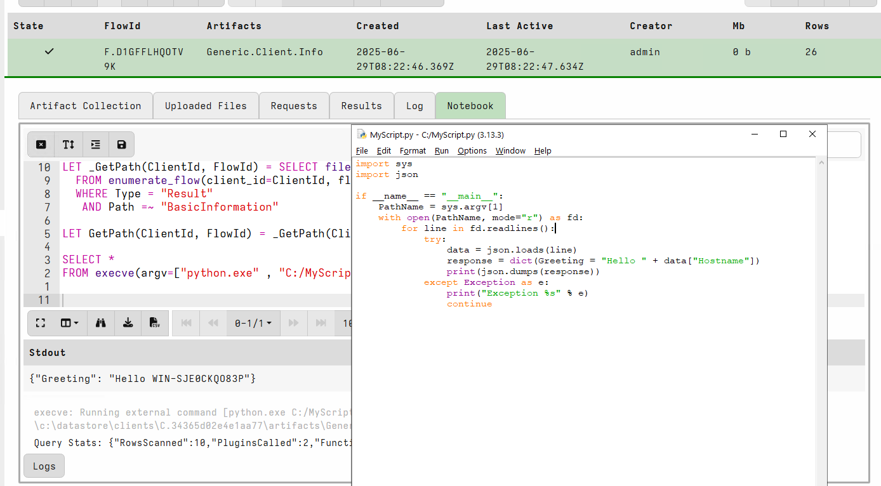
Task: Open the search filter with the binoculars icon
Action: click(100, 323)
